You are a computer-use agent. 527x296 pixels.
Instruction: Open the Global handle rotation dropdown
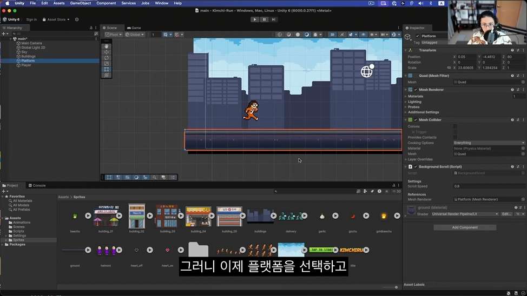pos(134,35)
